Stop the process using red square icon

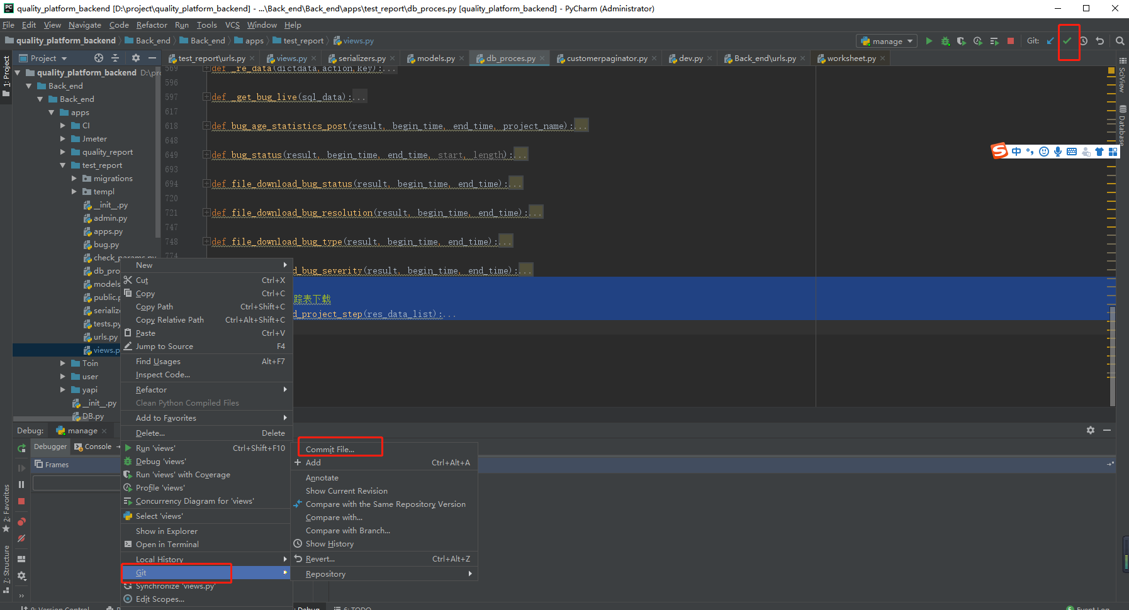tap(1011, 40)
